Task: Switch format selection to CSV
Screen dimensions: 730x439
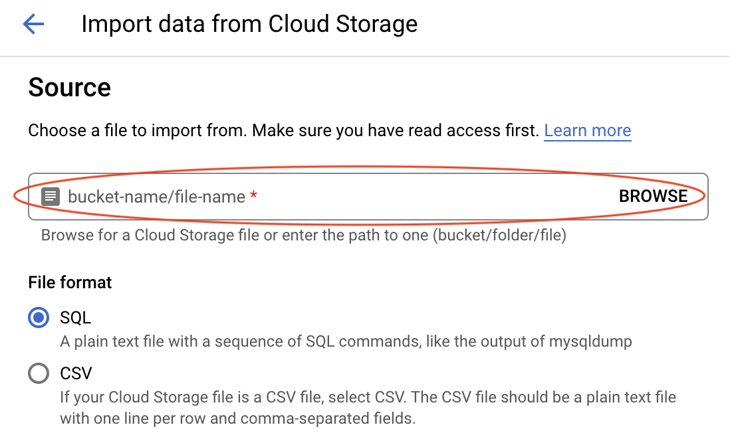Action: click(38, 373)
